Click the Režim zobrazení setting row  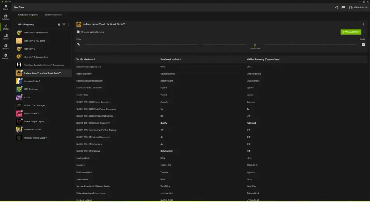[x=221, y=74]
